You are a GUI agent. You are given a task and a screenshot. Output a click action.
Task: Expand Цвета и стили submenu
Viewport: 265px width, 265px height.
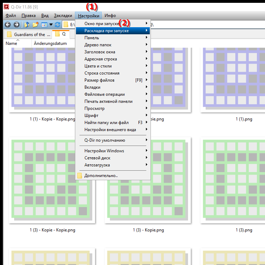click(113, 66)
